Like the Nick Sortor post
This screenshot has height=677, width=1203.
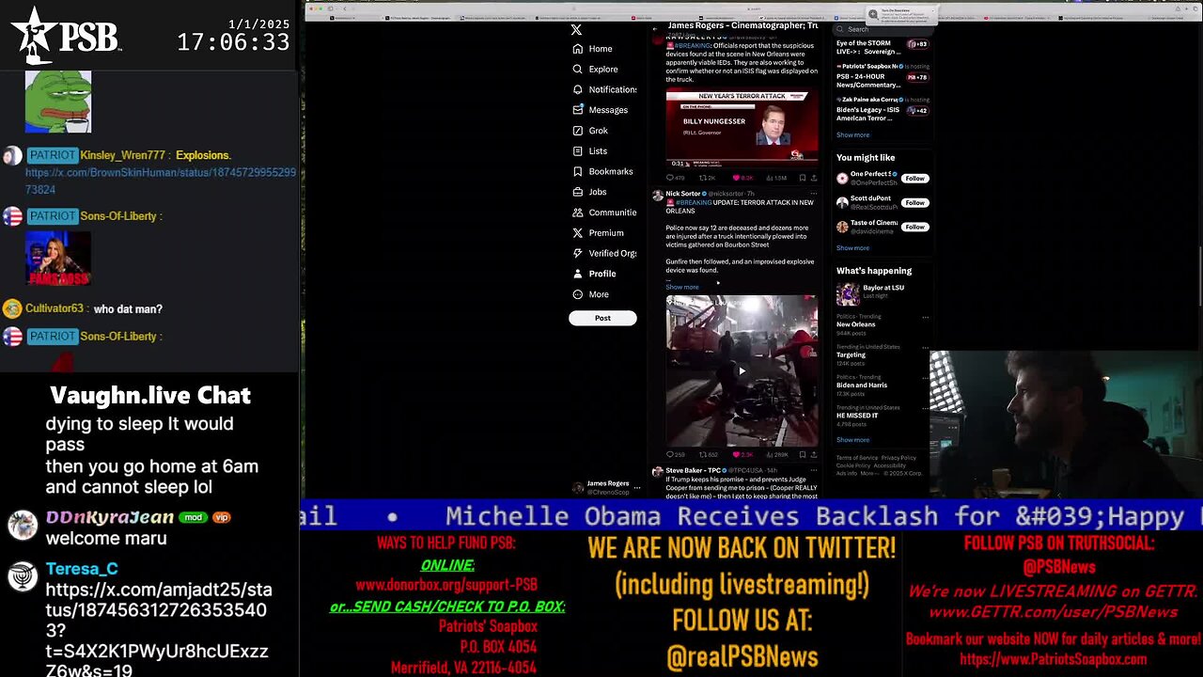pos(742,455)
